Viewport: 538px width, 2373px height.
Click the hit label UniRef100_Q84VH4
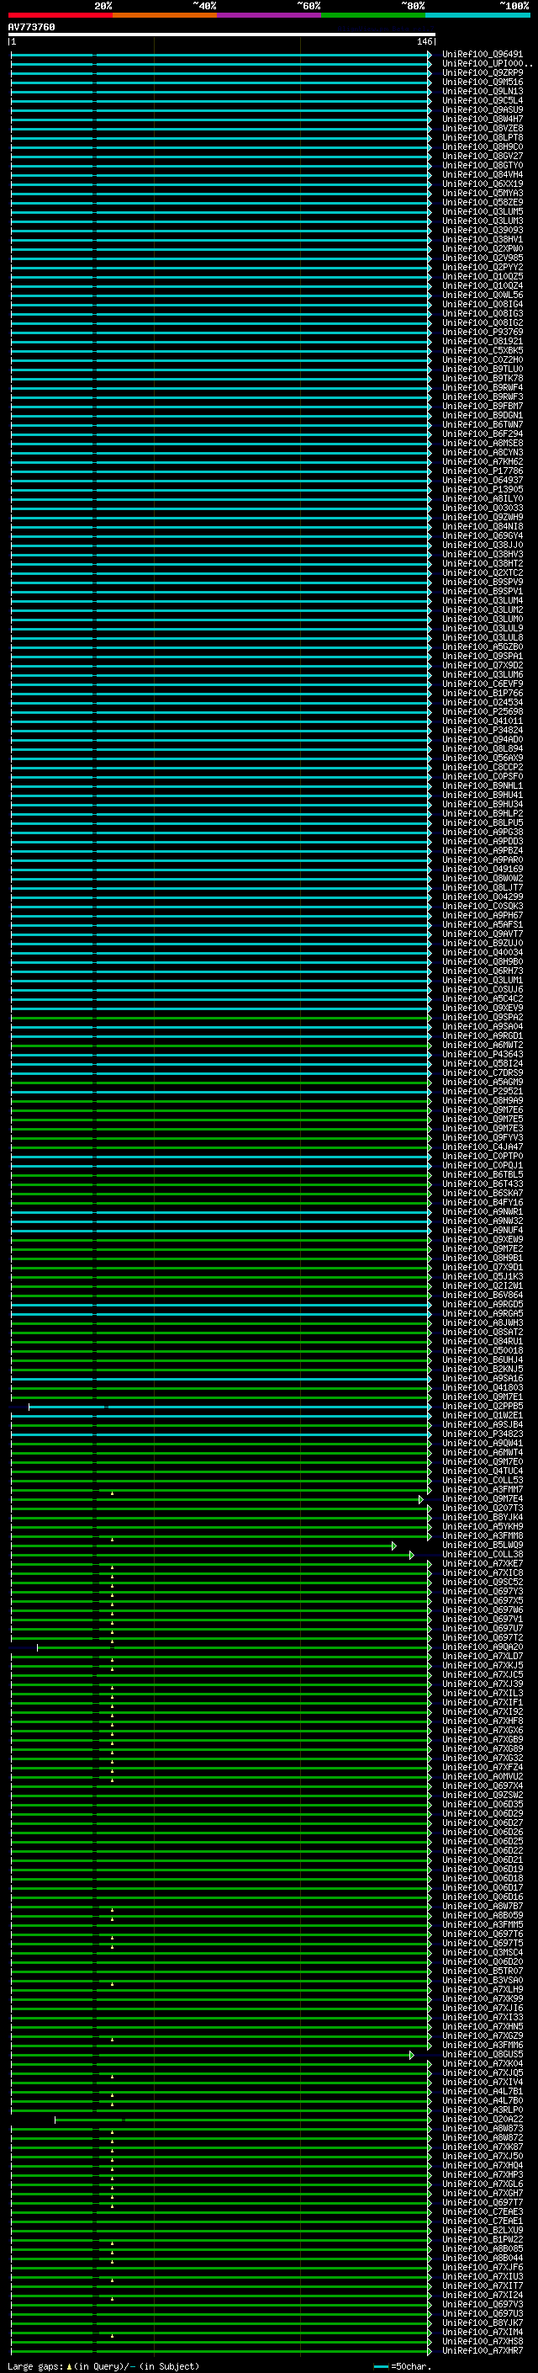482,175
